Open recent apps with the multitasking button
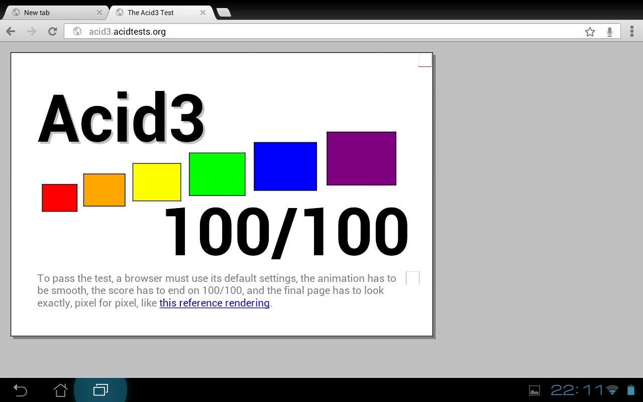This screenshot has height=402, width=643. pyautogui.click(x=100, y=390)
